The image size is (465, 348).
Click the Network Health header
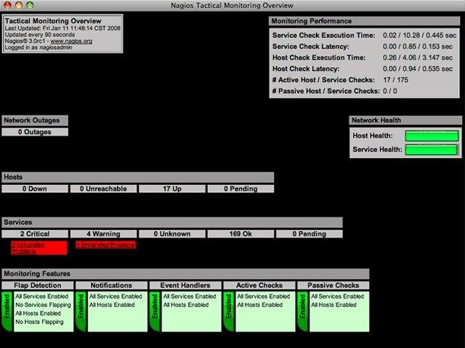pos(405,120)
